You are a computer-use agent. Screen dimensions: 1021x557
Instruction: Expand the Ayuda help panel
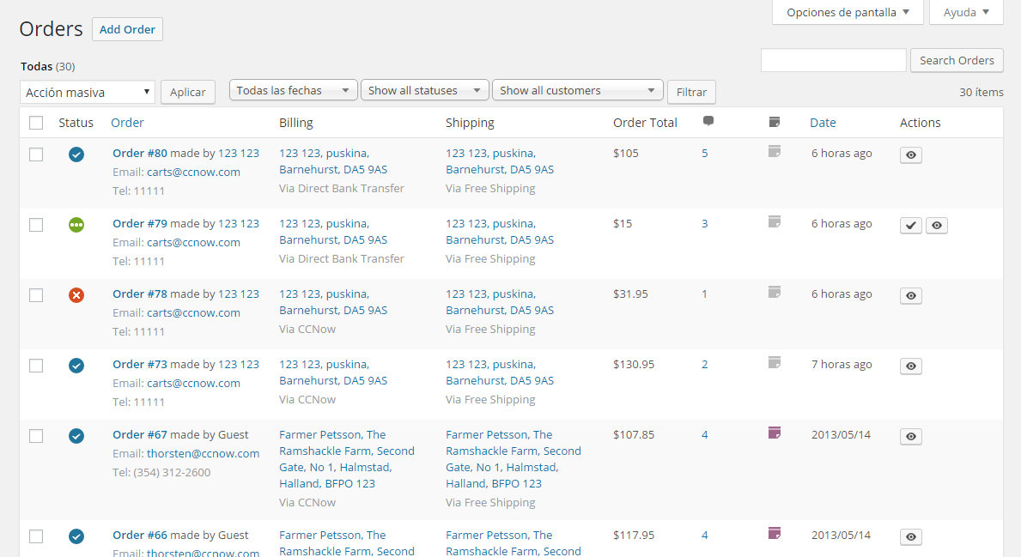point(966,12)
